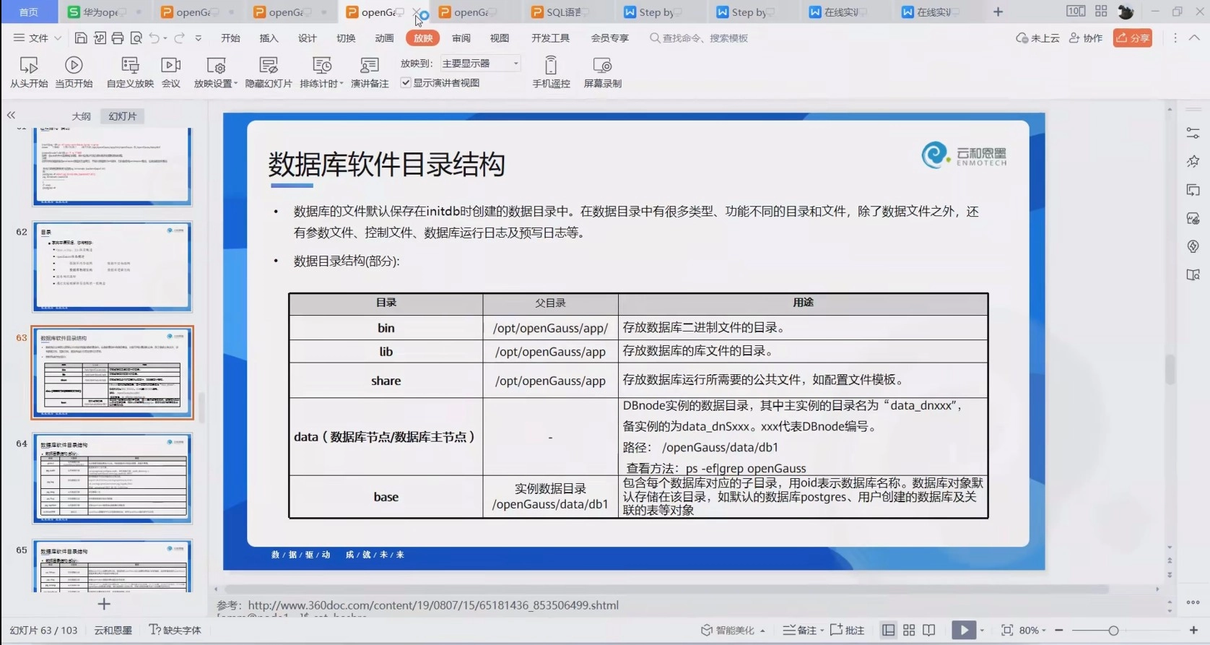Toggle normal view button in status bar
Image resolution: width=1210 pixels, height=645 pixels.
click(889, 631)
